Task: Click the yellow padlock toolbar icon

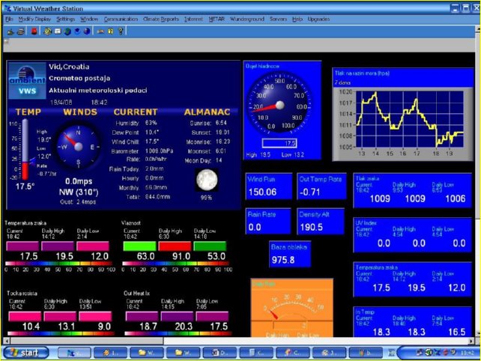Action: click(x=110, y=31)
